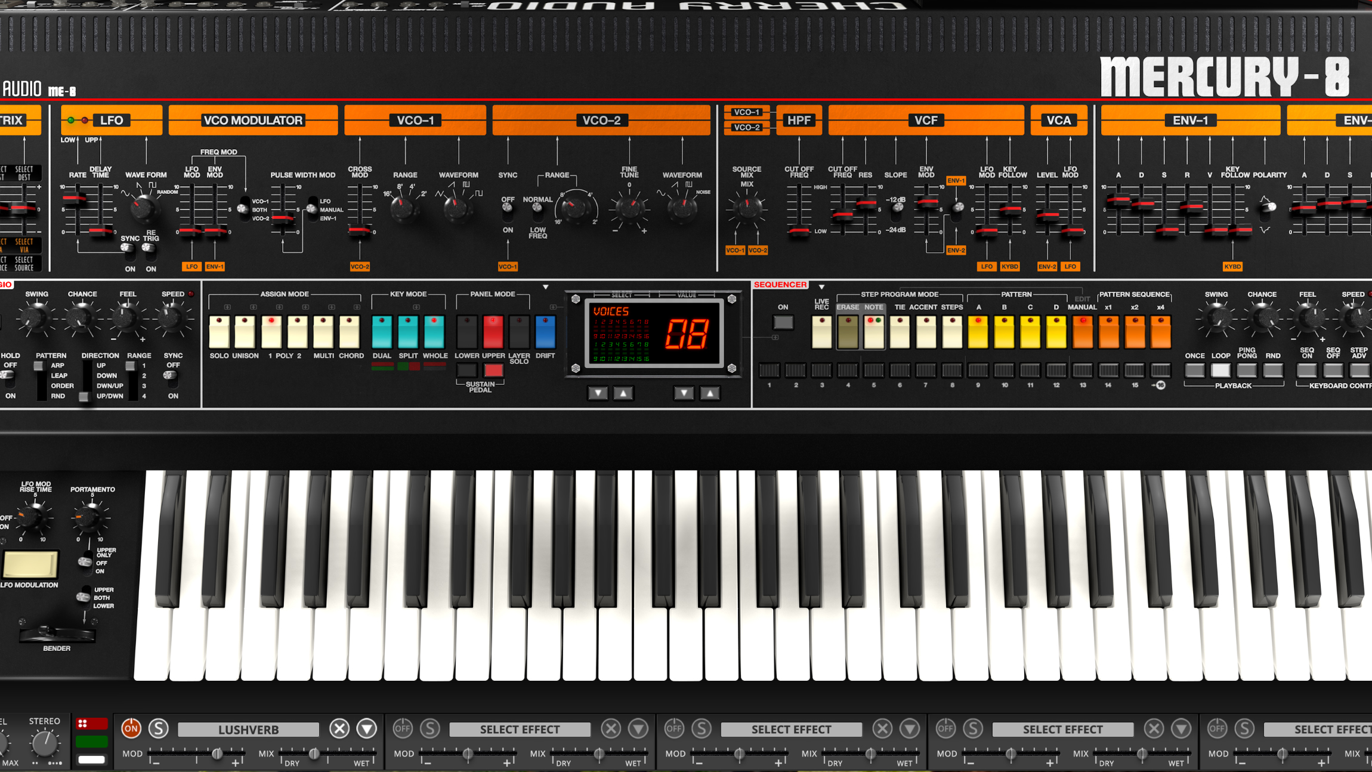Turn on the sequencer ON button

tap(782, 322)
